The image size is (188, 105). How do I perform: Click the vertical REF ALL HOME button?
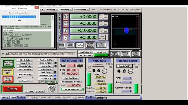tap(60, 27)
